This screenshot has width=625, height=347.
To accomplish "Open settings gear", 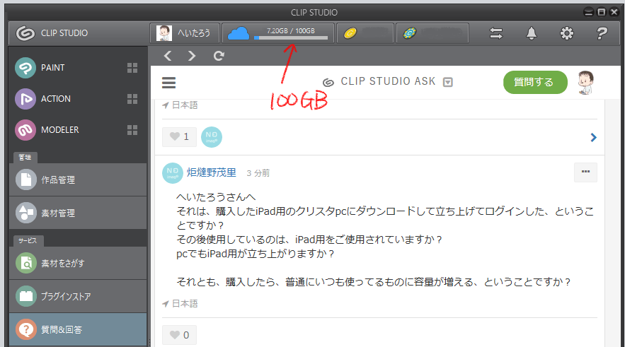I will pos(567,33).
